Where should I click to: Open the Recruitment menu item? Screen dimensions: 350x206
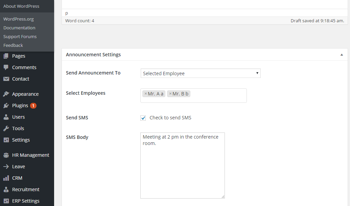[x=26, y=189]
